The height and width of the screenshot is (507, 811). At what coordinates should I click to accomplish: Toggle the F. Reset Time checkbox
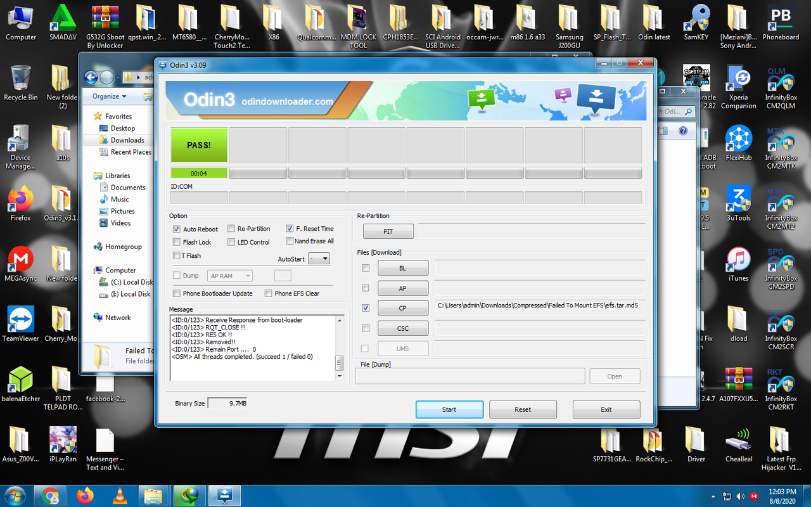(290, 229)
